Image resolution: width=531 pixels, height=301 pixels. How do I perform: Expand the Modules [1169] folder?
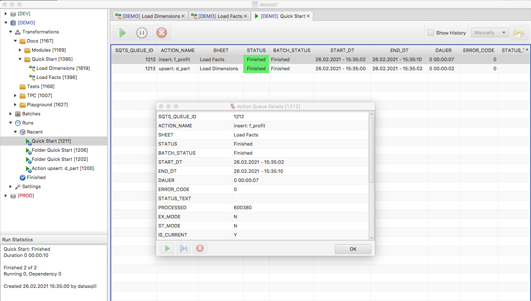point(20,50)
